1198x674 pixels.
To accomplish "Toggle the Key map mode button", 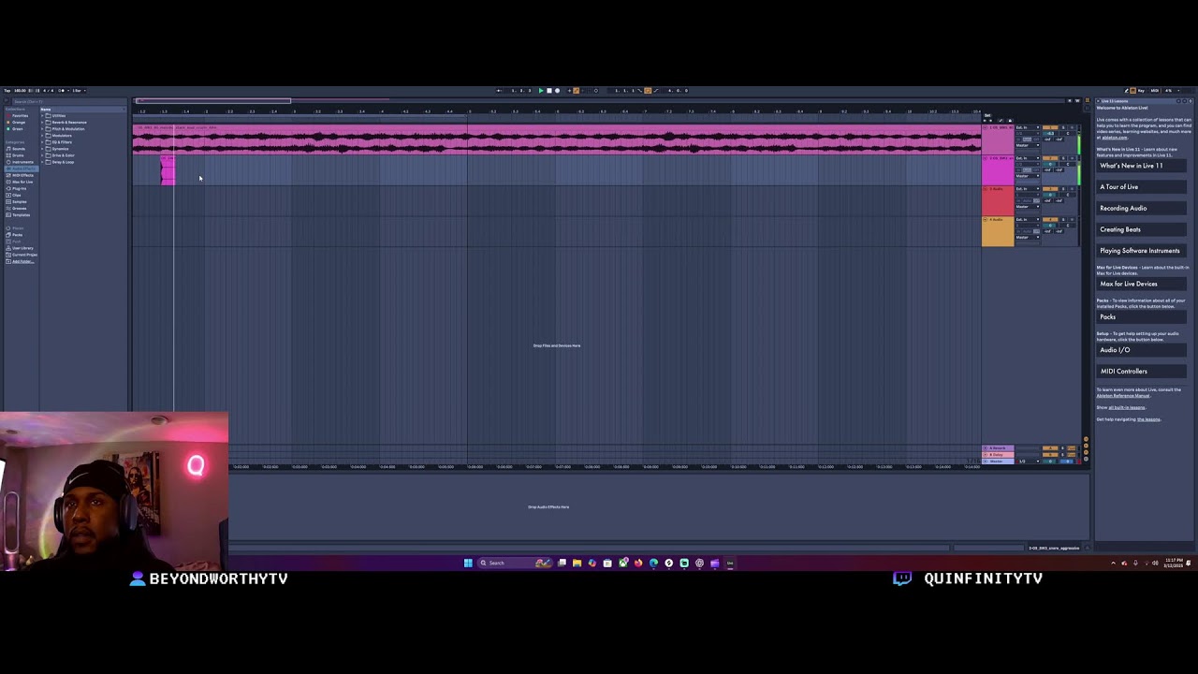I will pyautogui.click(x=1142, y=91).
